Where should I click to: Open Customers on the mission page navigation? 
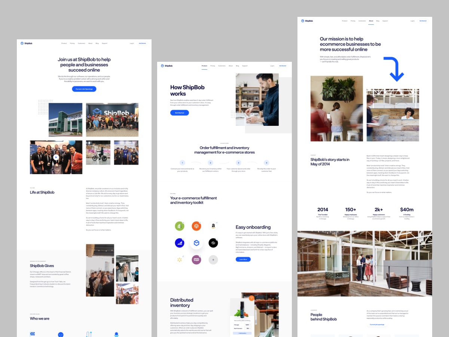click(x=362, y=21)
